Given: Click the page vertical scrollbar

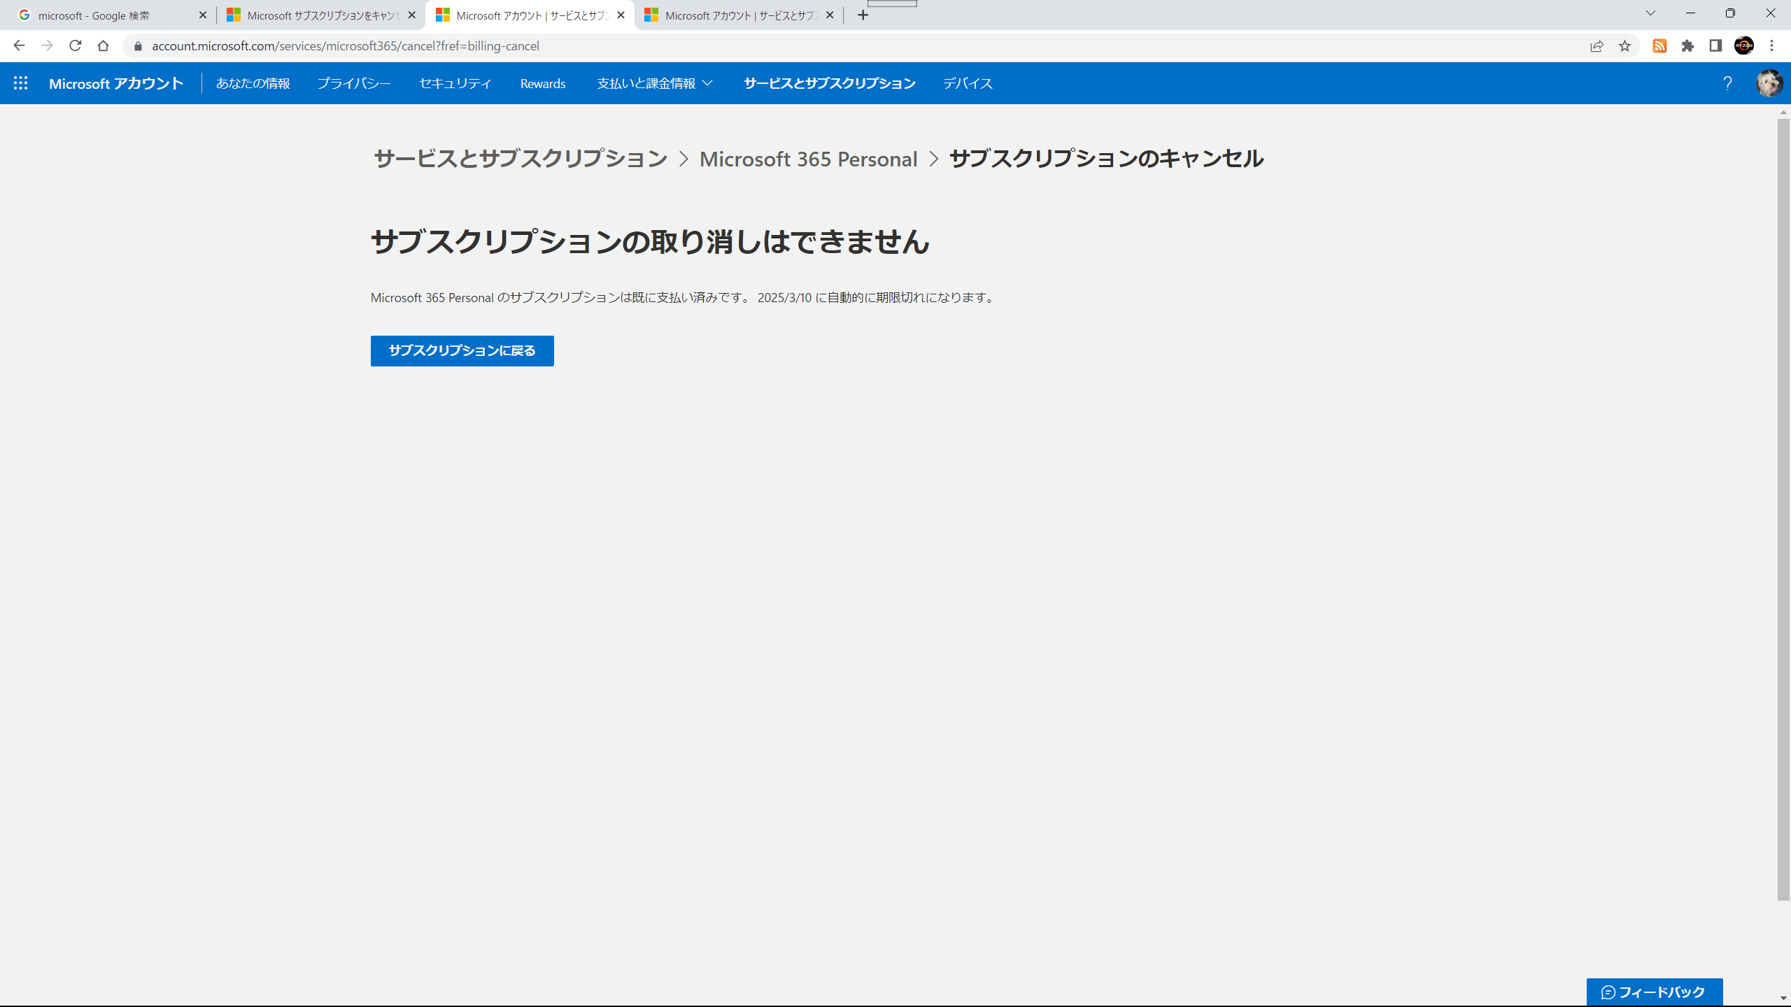Looking at the screenshot, I should [x=1783, y=509].
